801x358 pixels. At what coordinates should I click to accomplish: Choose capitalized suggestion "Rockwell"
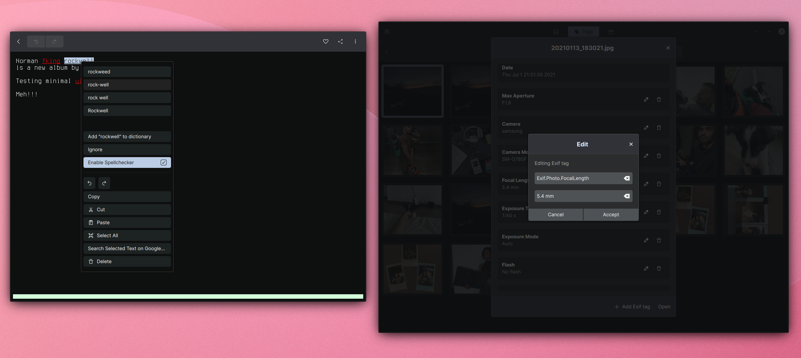pyautogui.click(x=127, y=111)
